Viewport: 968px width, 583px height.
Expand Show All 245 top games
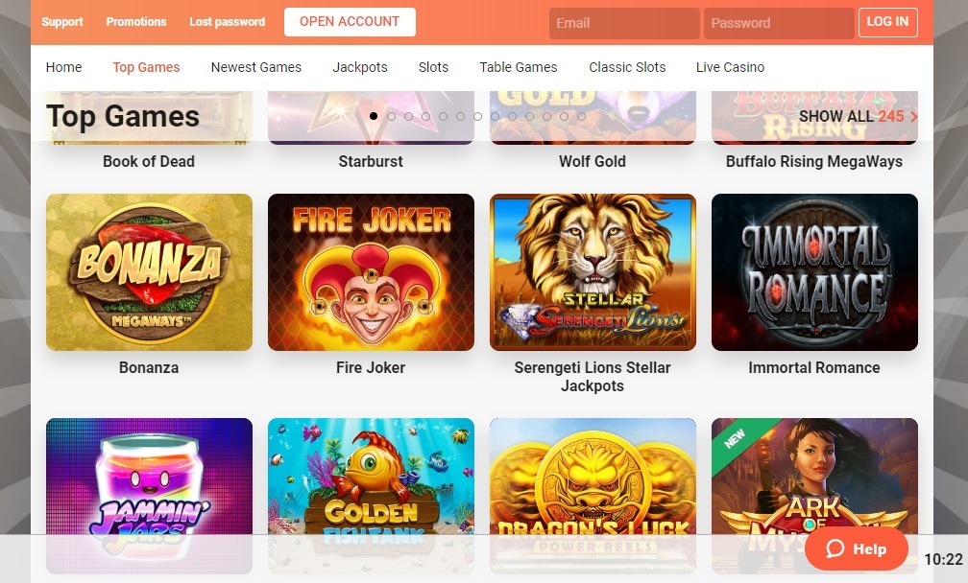[x=858, y=116]
